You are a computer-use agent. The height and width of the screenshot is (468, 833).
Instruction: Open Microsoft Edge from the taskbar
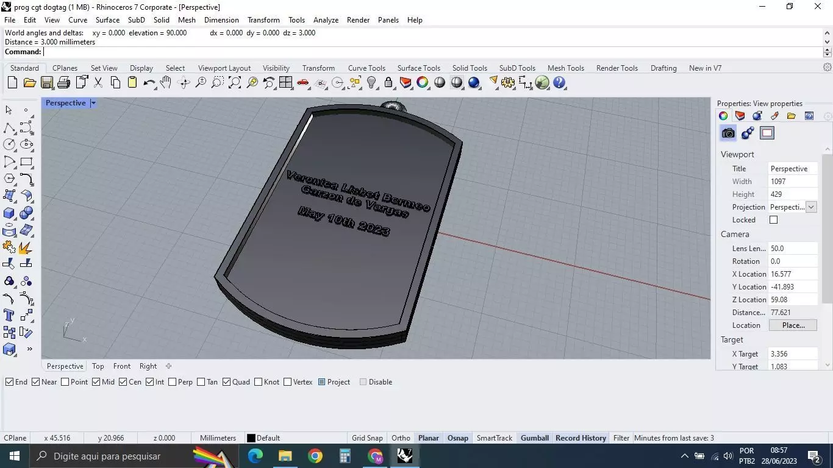pos(255,456)
